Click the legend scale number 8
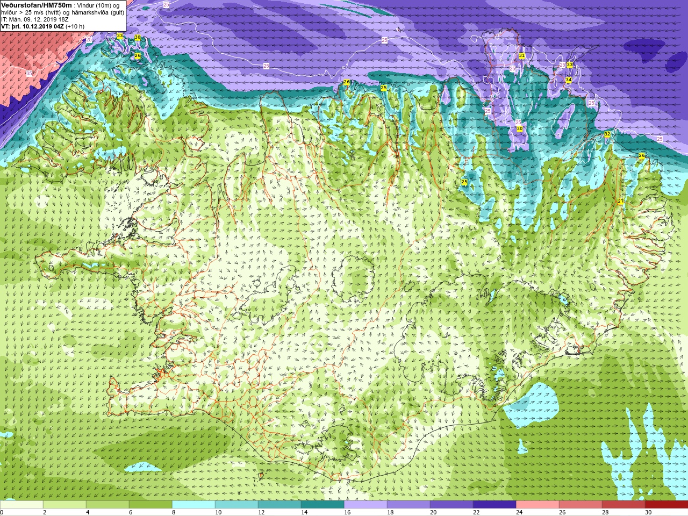This screenshot has height=516, width=688. click(x=174, y=512)
